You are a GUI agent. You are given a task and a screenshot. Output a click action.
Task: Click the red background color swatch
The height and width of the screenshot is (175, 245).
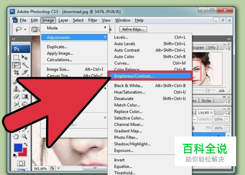24,153
